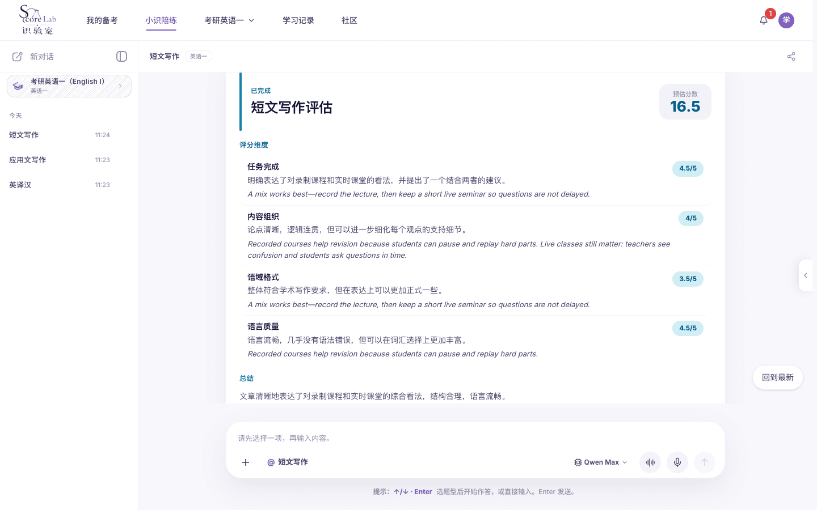Click the 内容组织 4/5 score badge

coord(691,218)
